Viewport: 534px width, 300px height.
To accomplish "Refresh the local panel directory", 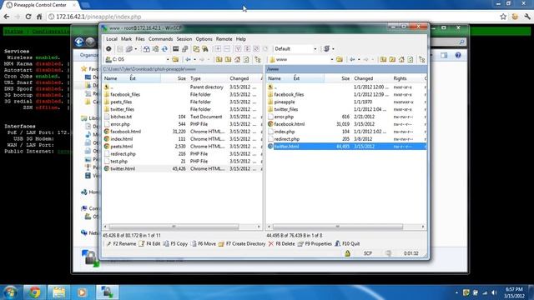I will 246,59.
